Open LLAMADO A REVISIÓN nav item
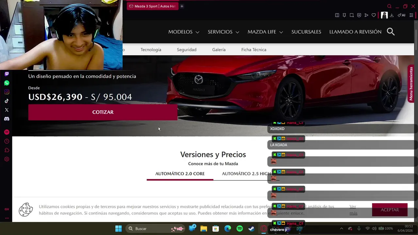 tap(355, 32)
